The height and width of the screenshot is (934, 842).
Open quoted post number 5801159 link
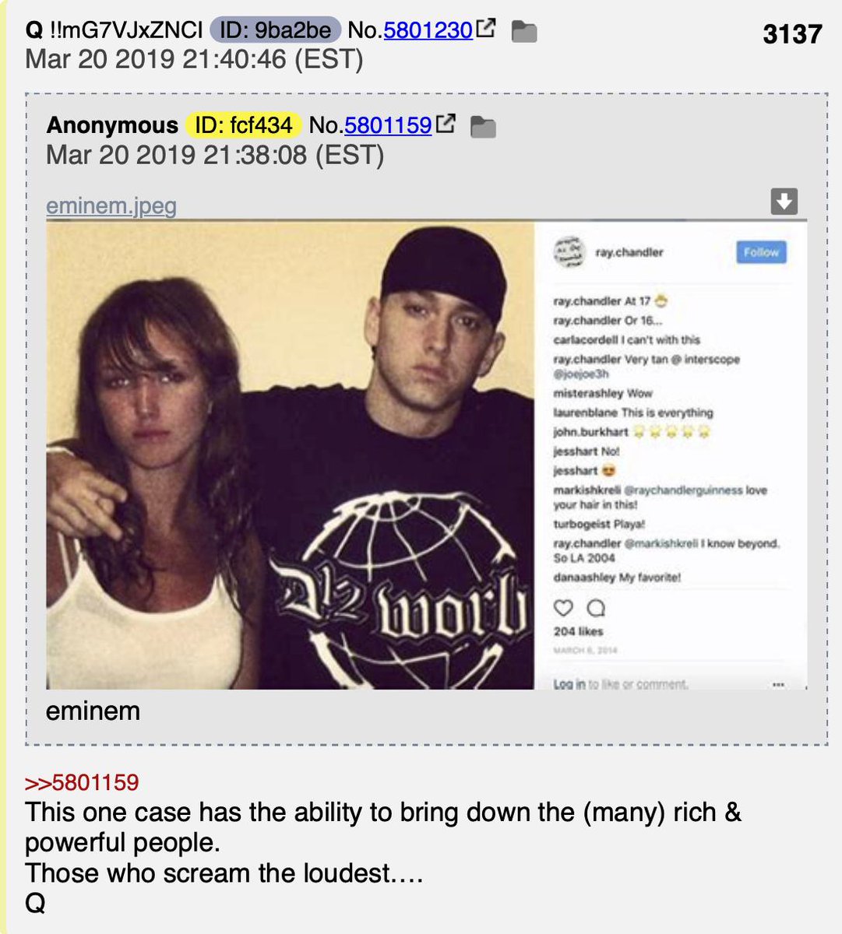[388, 125]
